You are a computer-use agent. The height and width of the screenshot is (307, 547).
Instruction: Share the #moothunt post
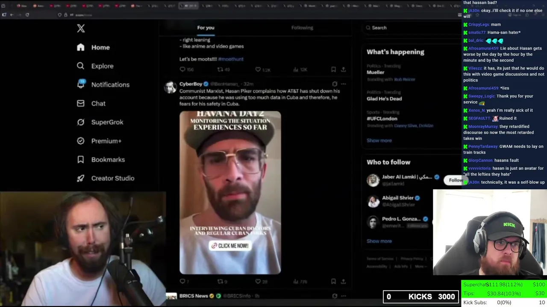[343, 70]
